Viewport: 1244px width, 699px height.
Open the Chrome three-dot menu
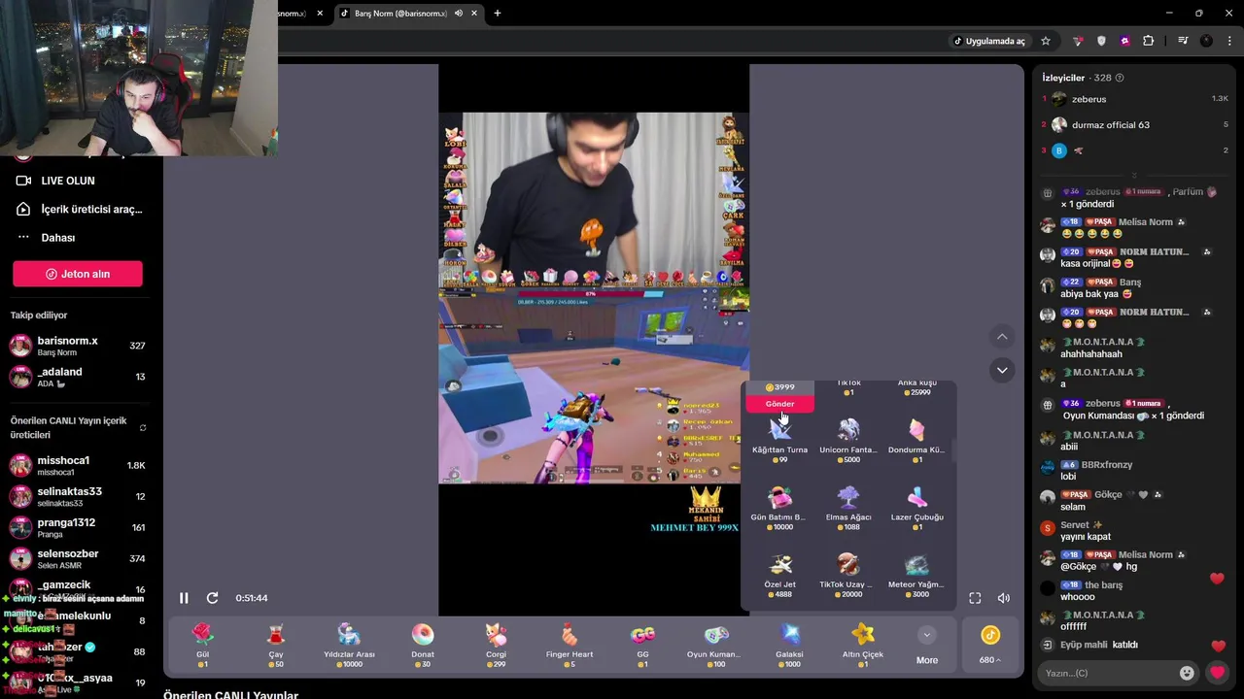pos(1229,41)
